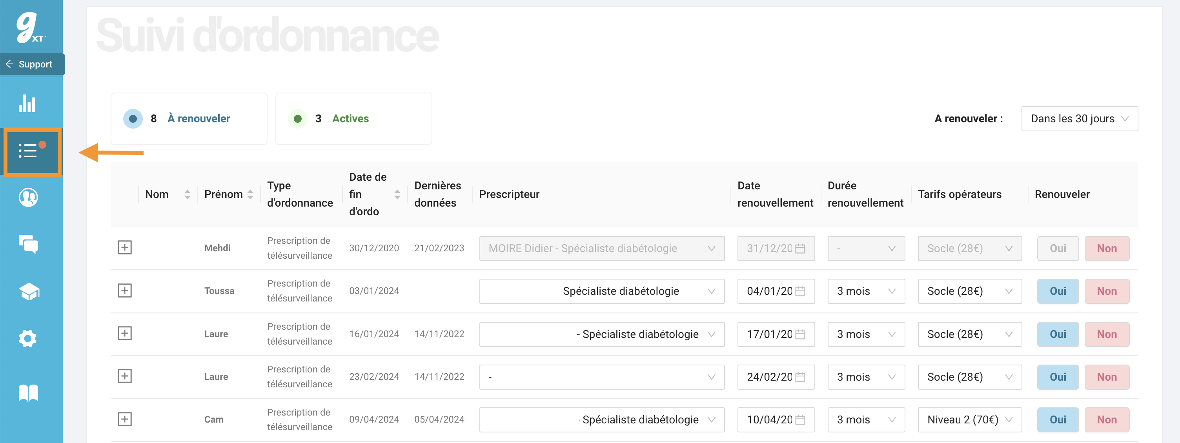This screenshot has height=443, width=1180.
Task: Click Non for Toussa renewal
Action: 1107,292
